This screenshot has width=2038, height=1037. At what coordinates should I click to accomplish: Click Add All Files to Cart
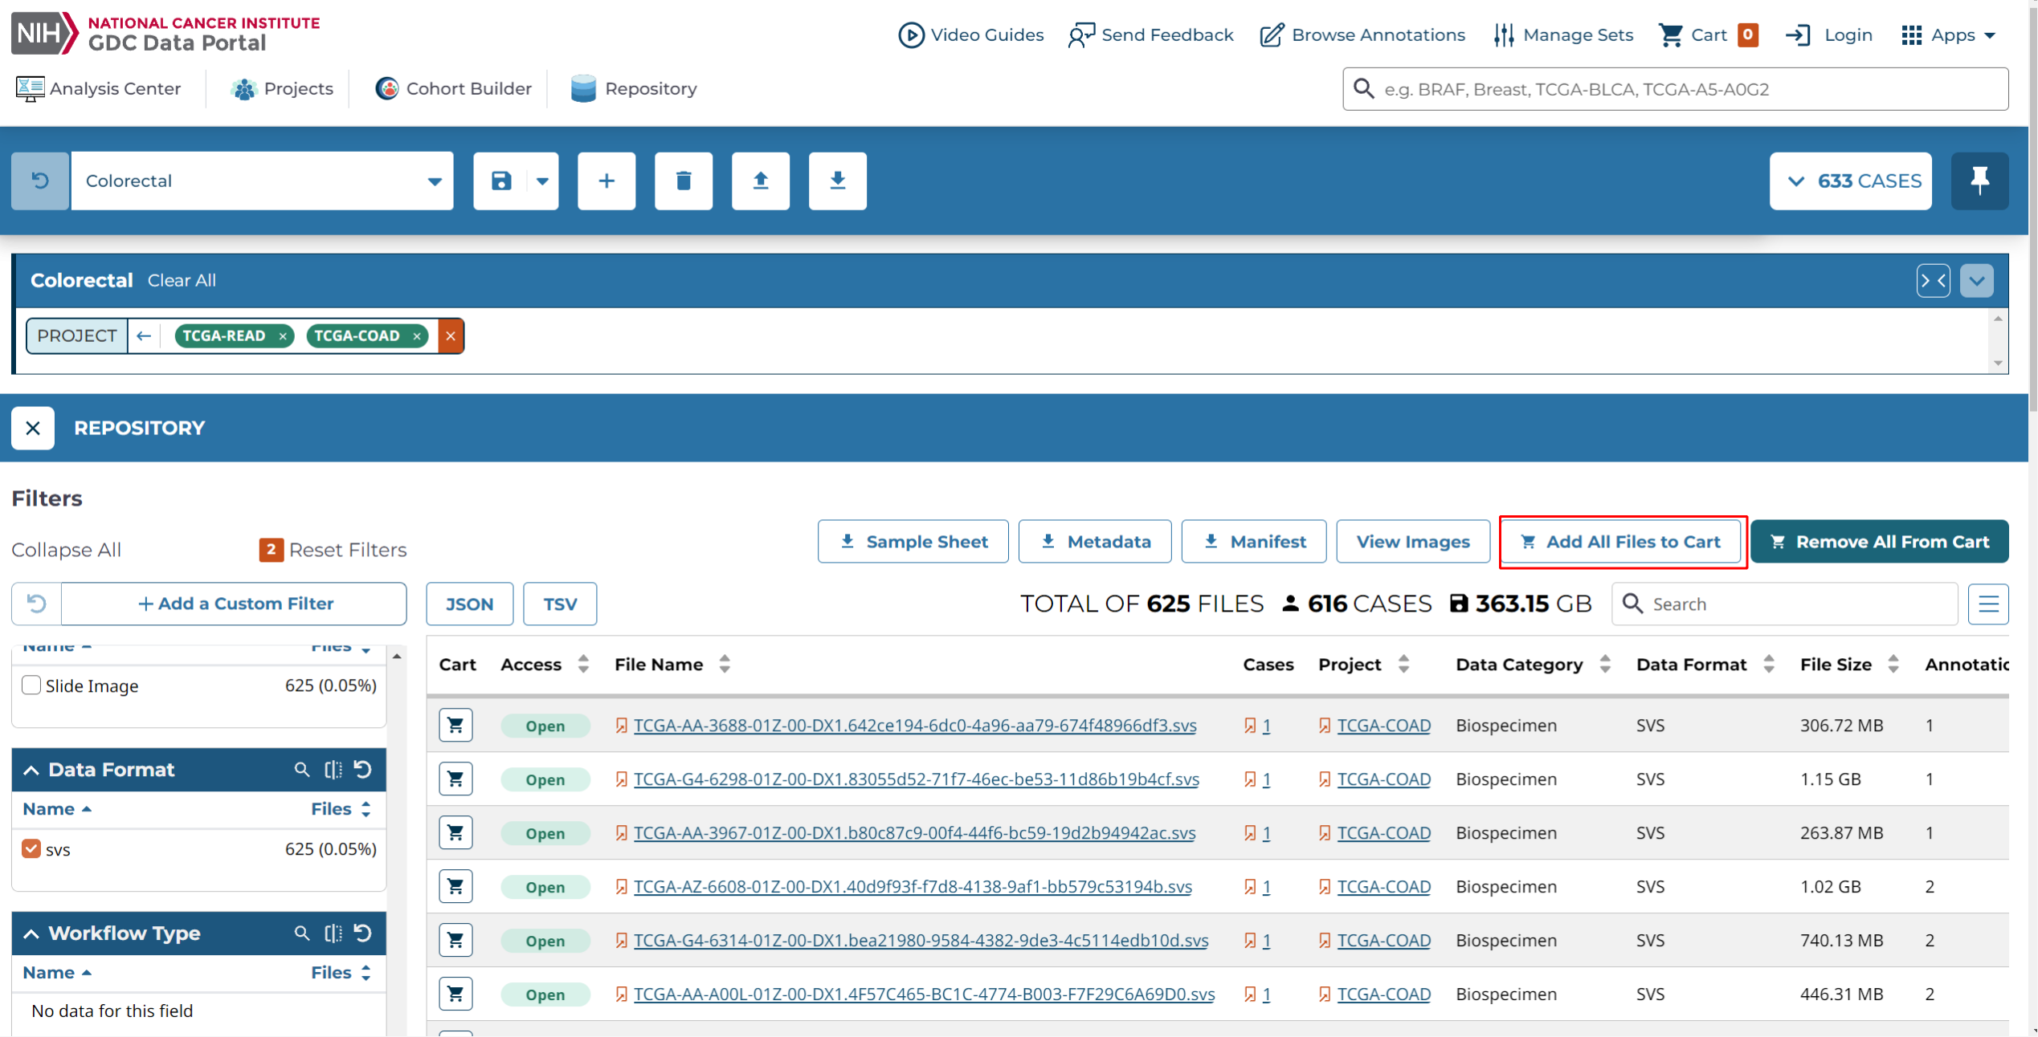(x=1622, y=542)
